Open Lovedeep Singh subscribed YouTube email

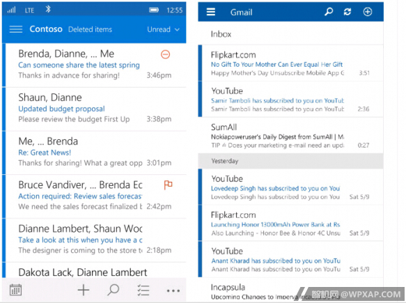point(290,187)
